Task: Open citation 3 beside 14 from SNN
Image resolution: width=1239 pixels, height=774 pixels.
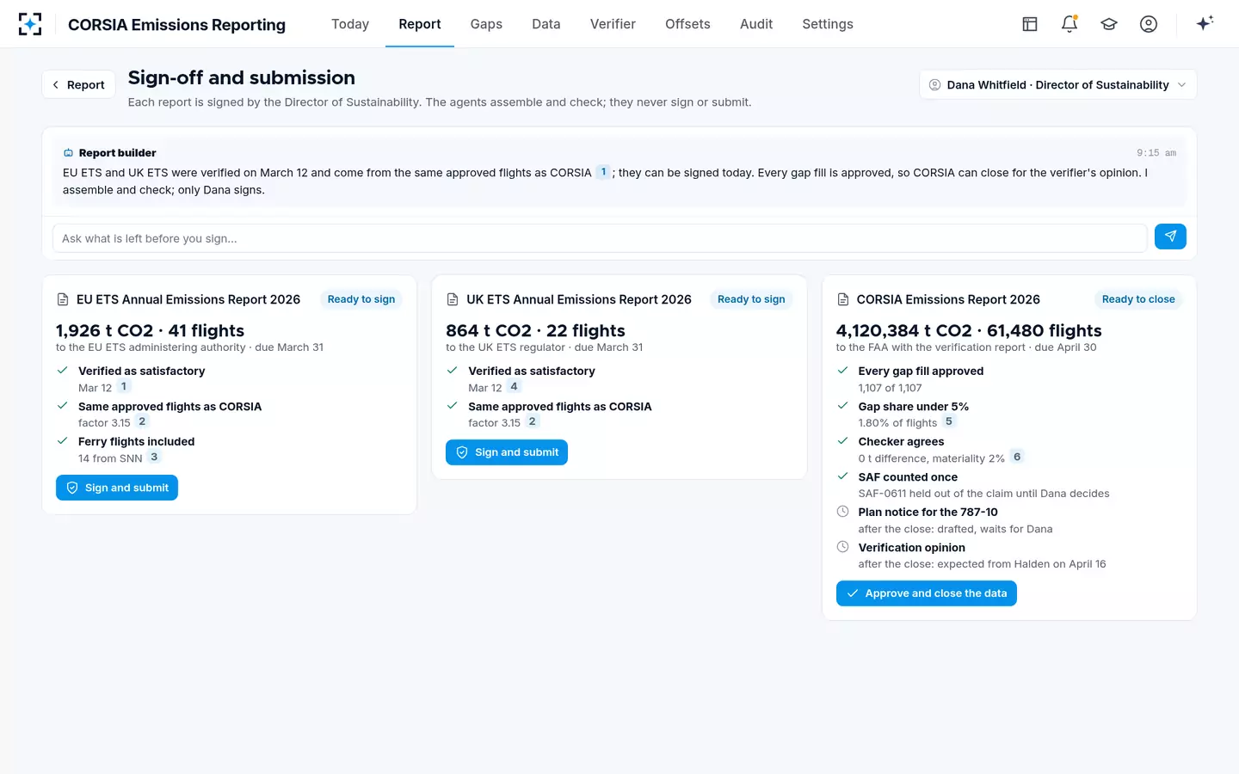Action: [154, 457]
